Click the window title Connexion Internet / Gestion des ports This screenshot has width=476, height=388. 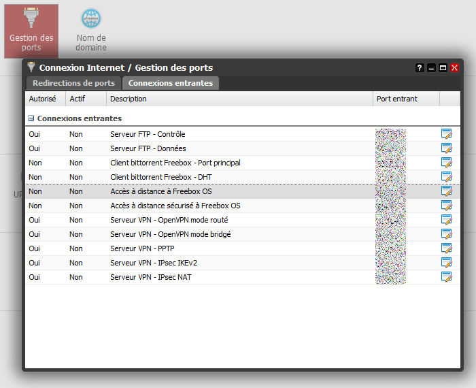click(126, 68)
